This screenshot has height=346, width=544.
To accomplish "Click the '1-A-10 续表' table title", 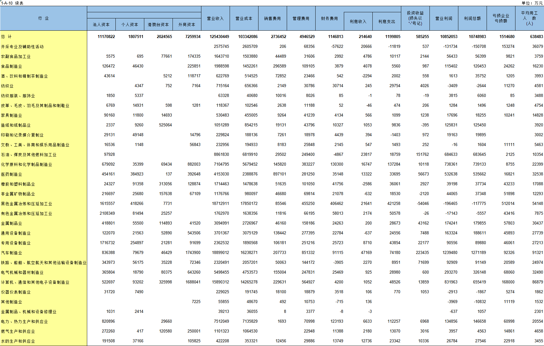I will click(12, 3).
